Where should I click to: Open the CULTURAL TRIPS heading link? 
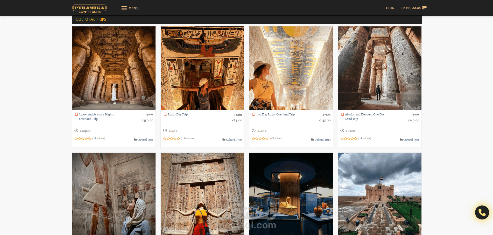[91, 19]
